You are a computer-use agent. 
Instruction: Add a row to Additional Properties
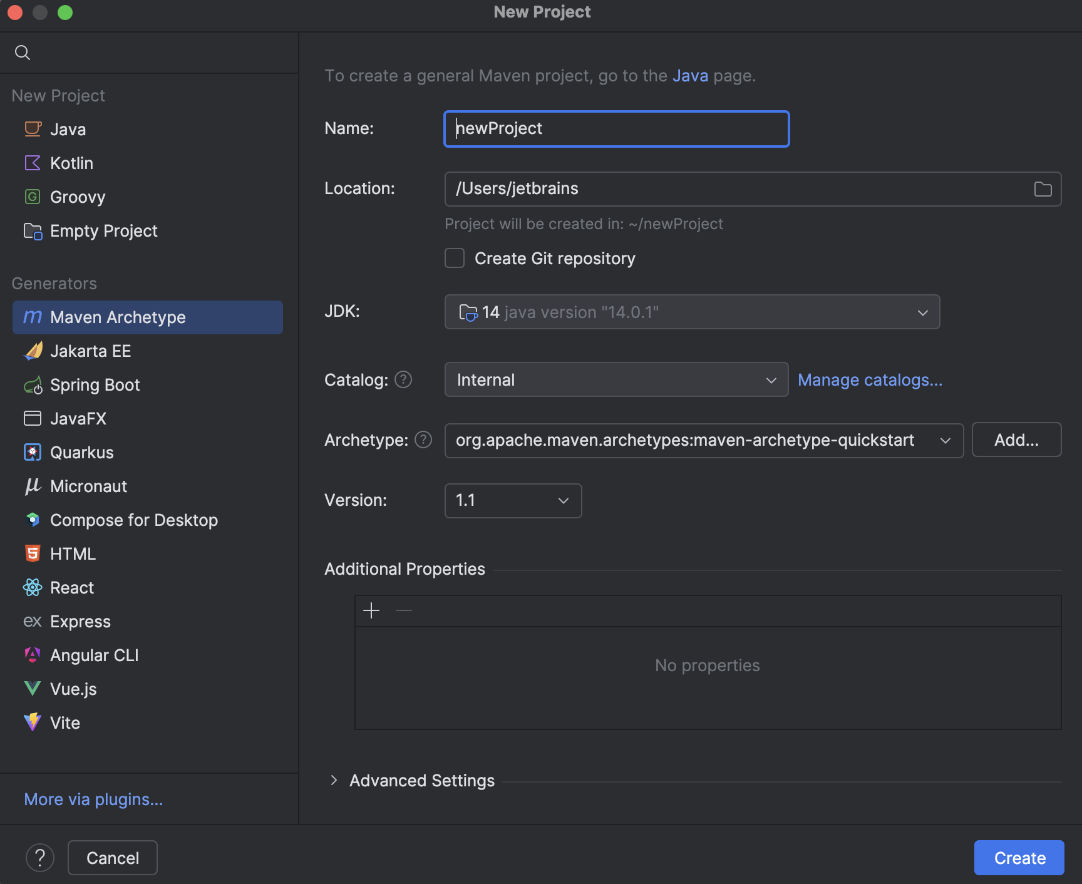371,610
